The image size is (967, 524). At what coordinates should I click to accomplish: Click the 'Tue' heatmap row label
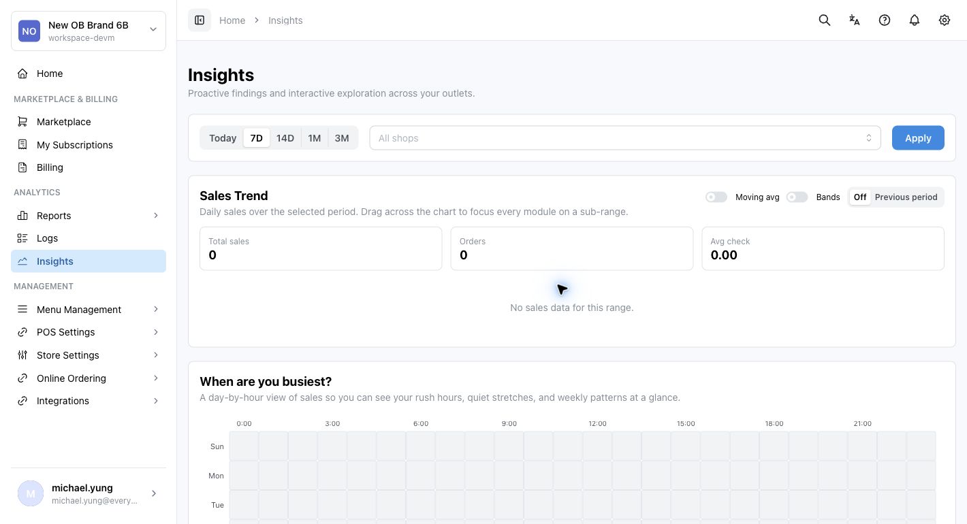(x=217, y=505)
